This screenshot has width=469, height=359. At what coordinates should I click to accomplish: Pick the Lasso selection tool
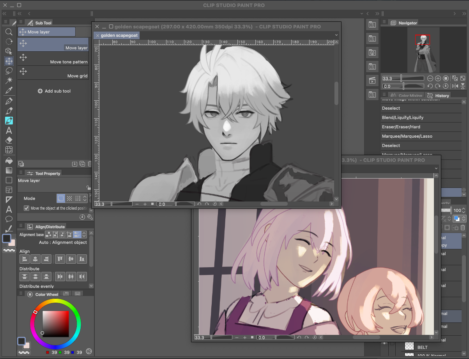(x=9, y=71)
